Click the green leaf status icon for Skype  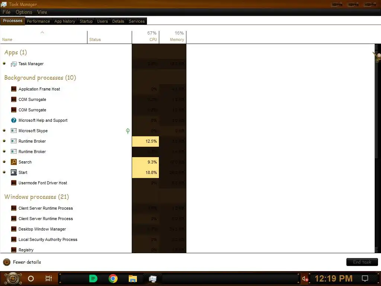(128, 131)
